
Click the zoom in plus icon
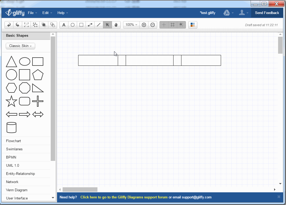pos(144,25)
